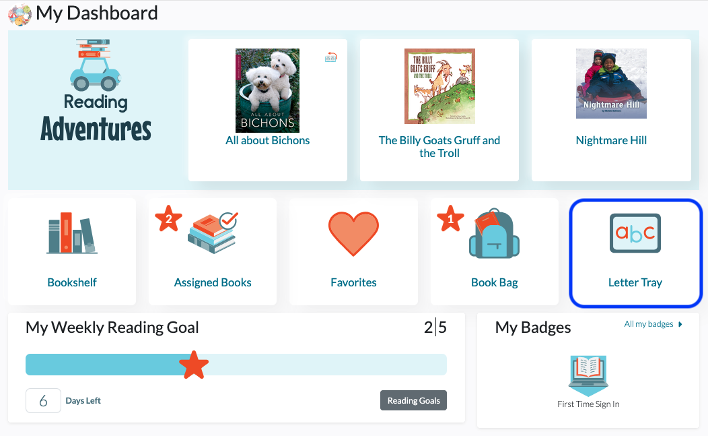Screen dimensions: 708x436
Task: Open the Bookshelf books icon
Action: [x=72, y=233]
